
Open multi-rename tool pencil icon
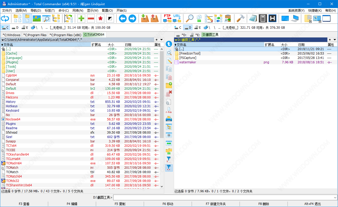pyautogui.click(x=209, y=18)
